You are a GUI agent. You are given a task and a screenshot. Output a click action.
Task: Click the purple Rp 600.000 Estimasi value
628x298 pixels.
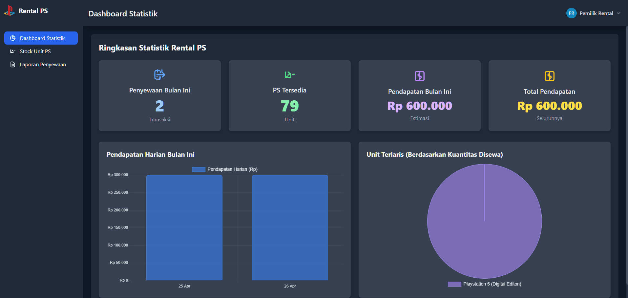point(420,106)
